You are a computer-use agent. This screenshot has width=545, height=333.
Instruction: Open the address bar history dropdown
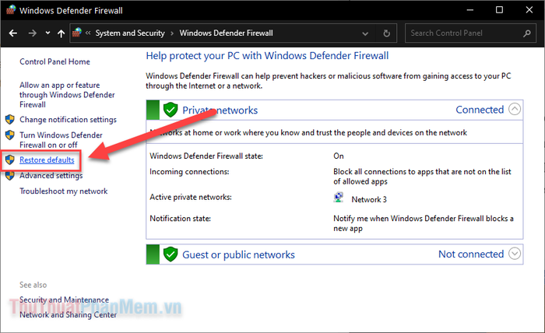click(x=365, y=33)
